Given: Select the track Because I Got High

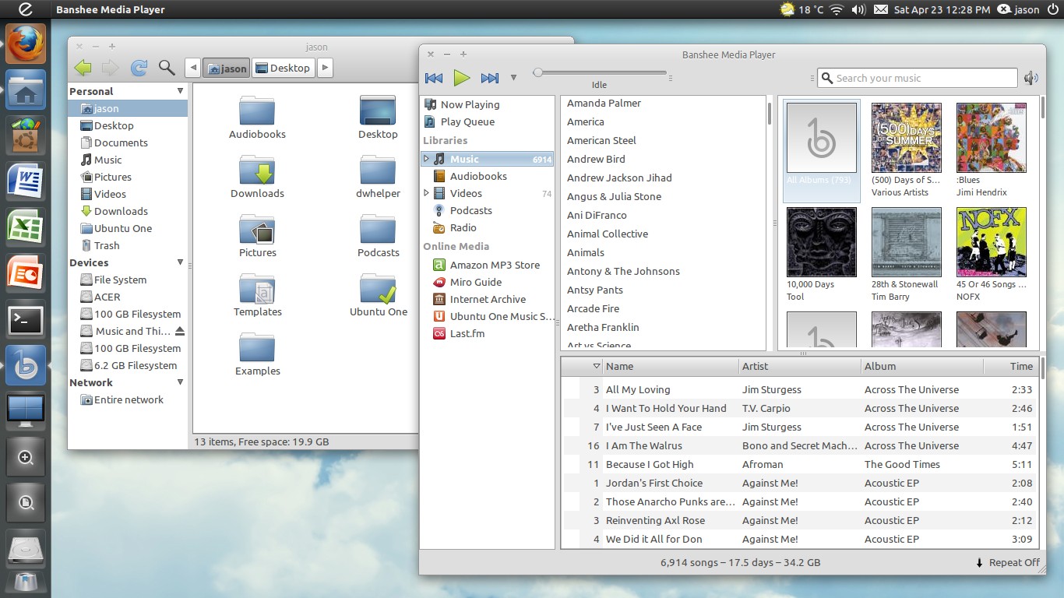Looking at the screenshot, I should 800,464.
